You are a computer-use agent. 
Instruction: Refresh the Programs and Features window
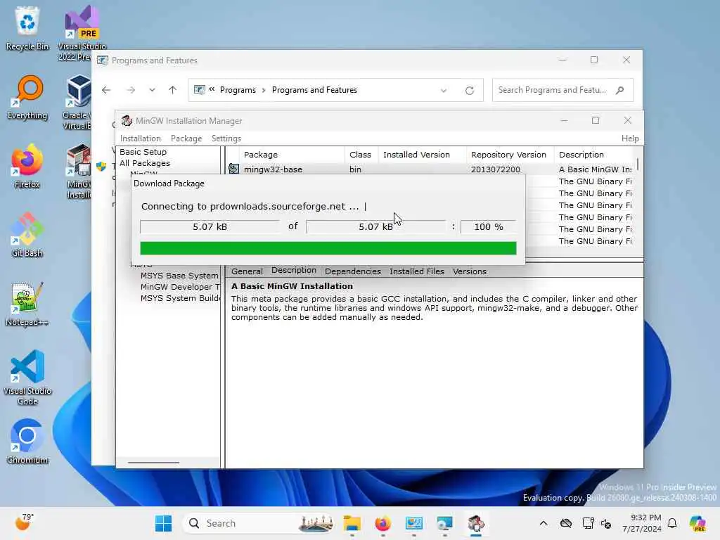point(469,91)
